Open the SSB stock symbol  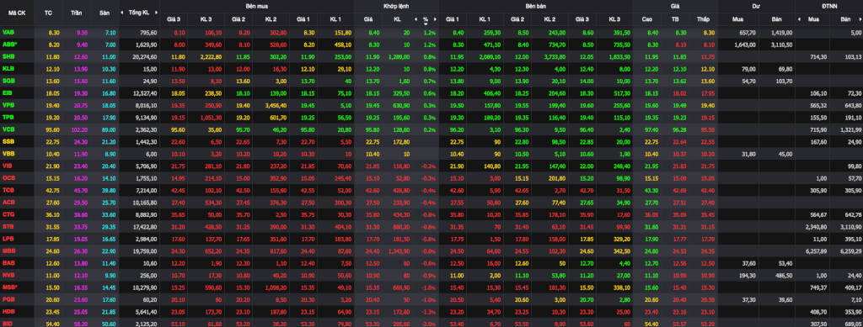[8, 141]
